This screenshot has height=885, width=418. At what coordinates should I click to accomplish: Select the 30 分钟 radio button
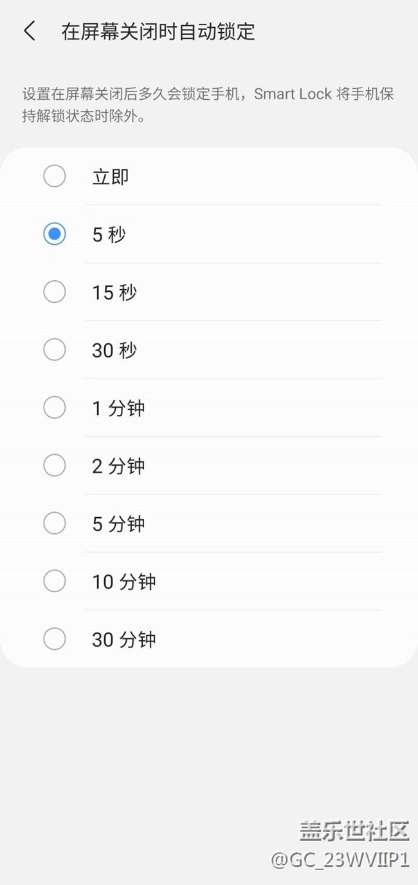(55, 639)
